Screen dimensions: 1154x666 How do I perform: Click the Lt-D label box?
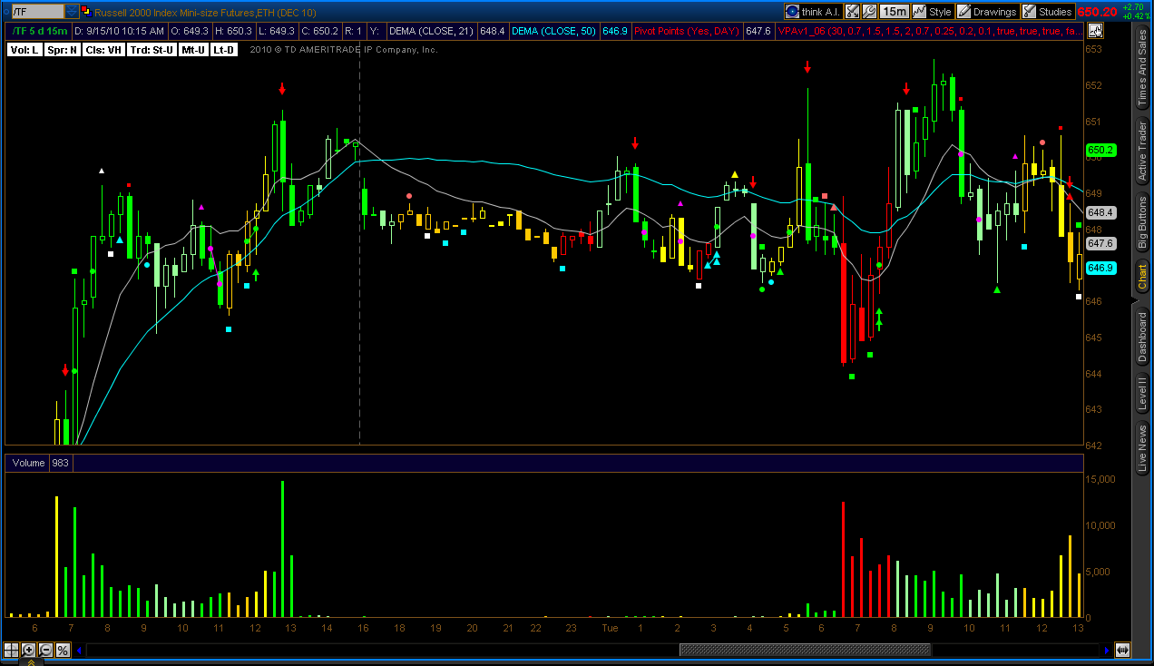click(223, 50)
